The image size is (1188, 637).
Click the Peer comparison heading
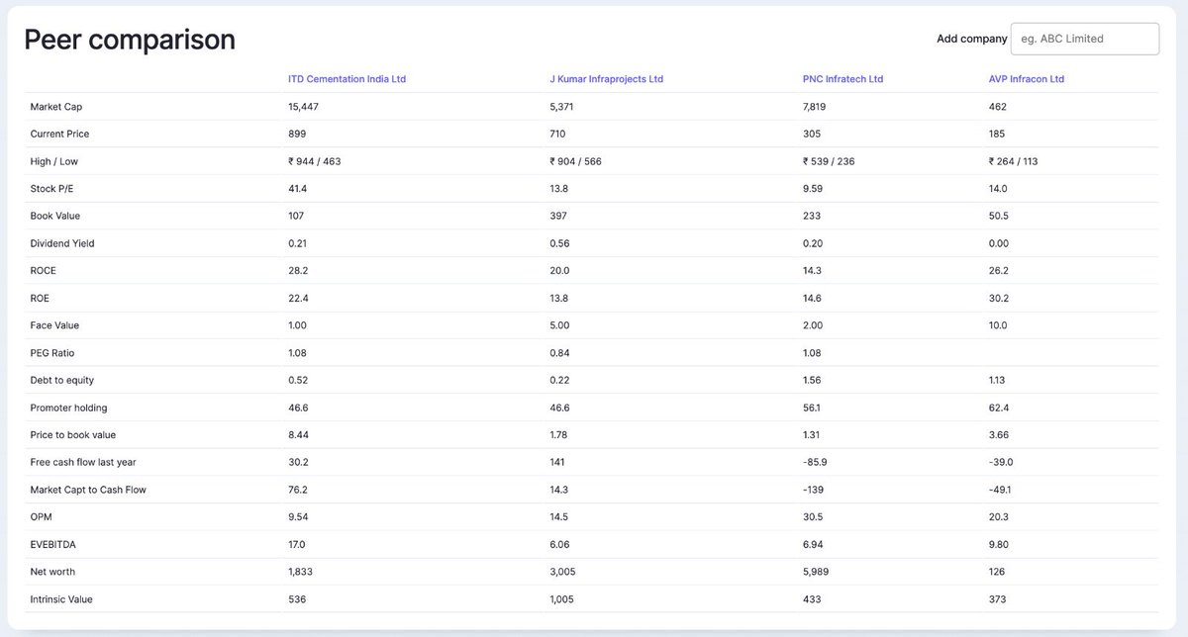(x=130, y=39)
